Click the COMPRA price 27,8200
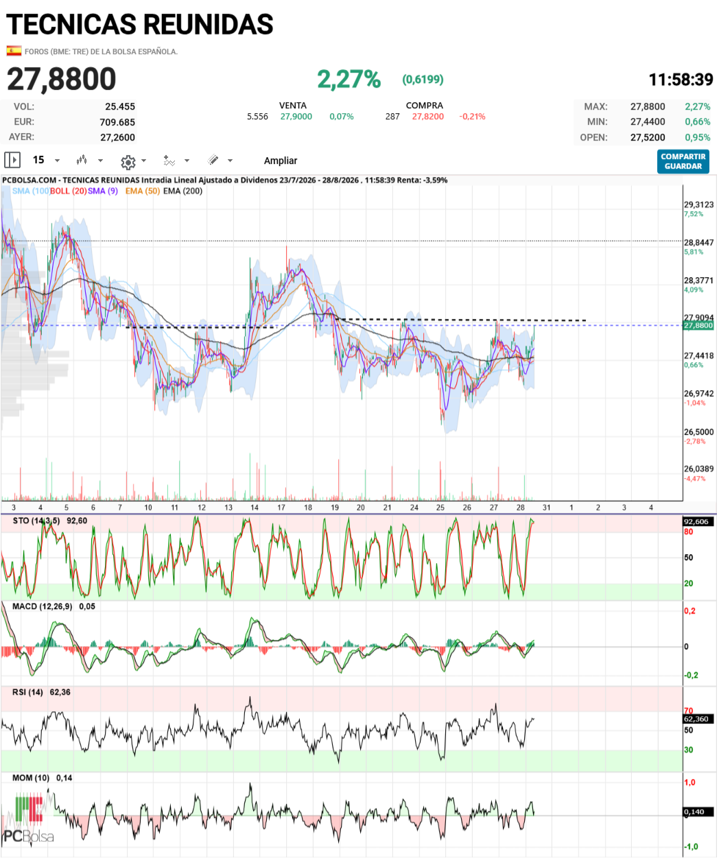 click(428, 117)
